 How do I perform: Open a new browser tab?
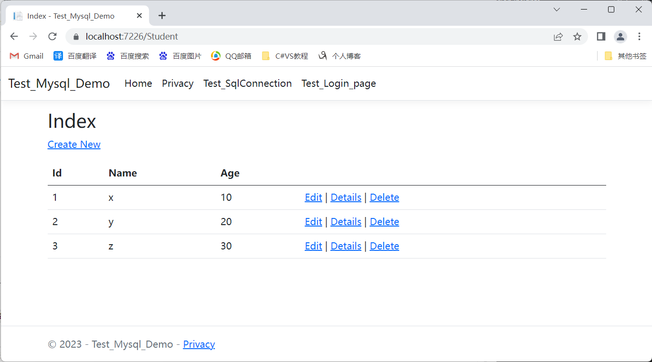(x=162, y=16)
